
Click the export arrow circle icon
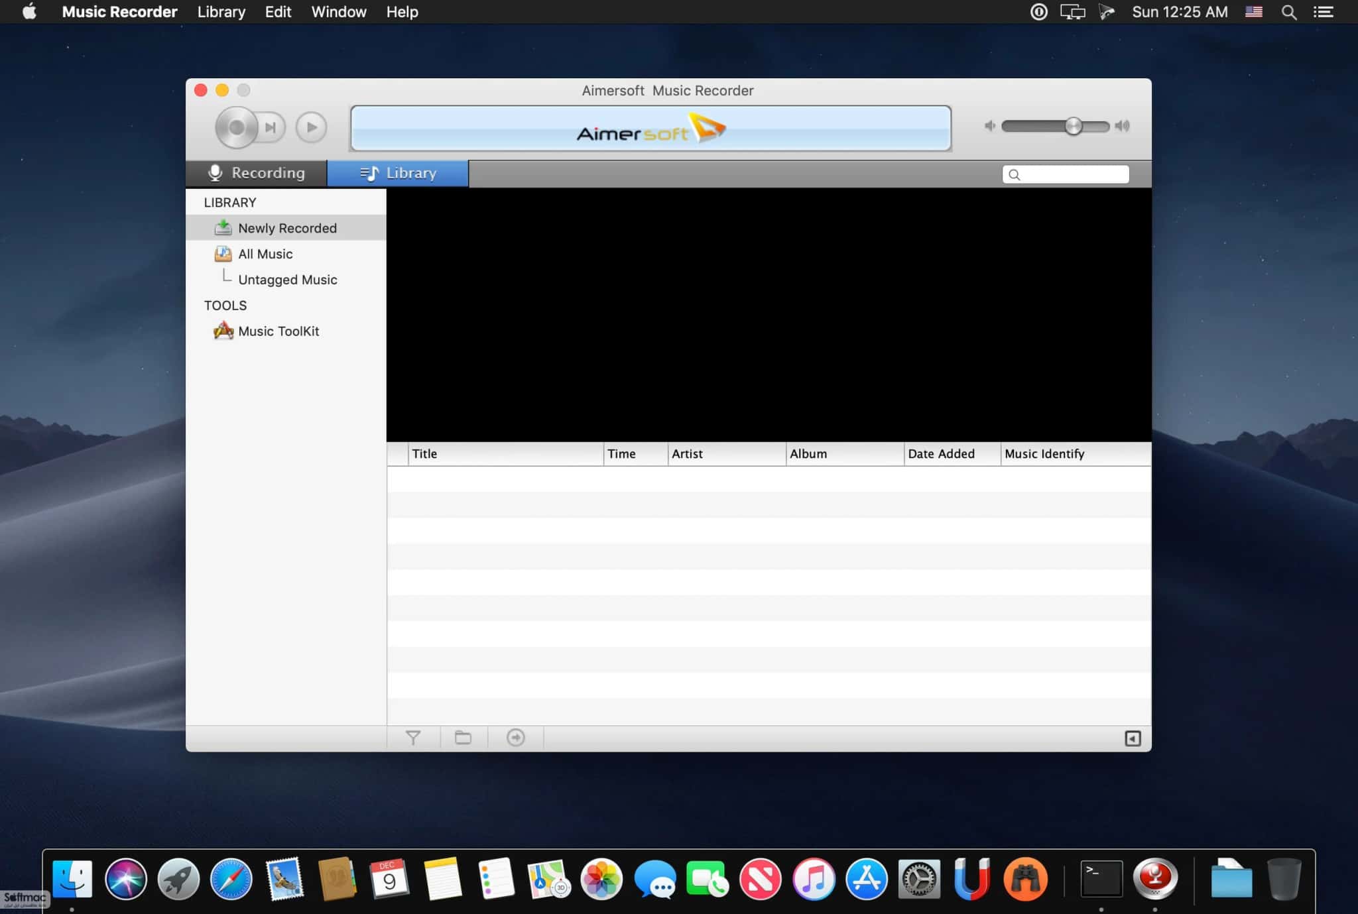coord(515,738)
